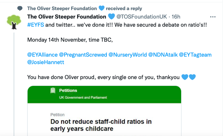
Task: Click the vertical thread line under avatar
Action: [14, 84]
